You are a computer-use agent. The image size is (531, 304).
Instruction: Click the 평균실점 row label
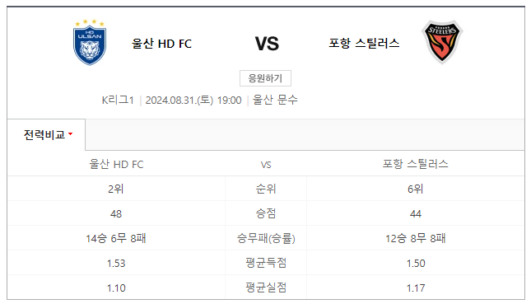pyautogui.click(x=266, y=288)
